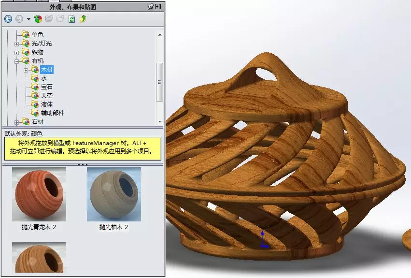This screenshot has height=278, width=411.
Task: Click the green refresh page icon
Action: (71, 19)
